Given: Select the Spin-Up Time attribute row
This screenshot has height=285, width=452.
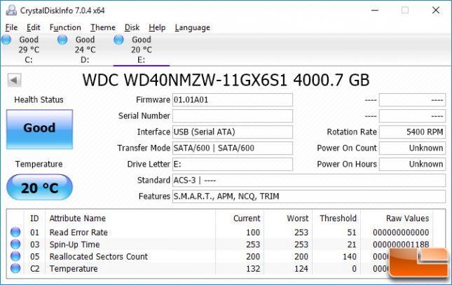Looking at the screenshot, I should [x=219, y=244].
